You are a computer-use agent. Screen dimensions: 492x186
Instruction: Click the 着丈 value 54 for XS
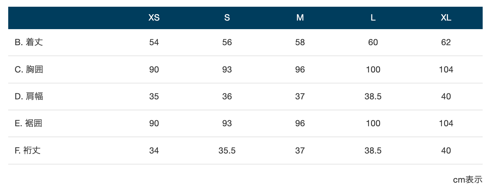click(x=154, y=42)
